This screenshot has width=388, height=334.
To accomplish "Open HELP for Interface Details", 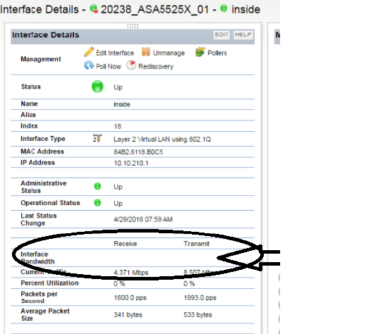I will (243, 35).
